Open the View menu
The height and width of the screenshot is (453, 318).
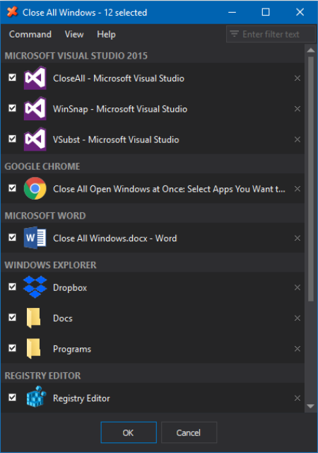[74, 34]
